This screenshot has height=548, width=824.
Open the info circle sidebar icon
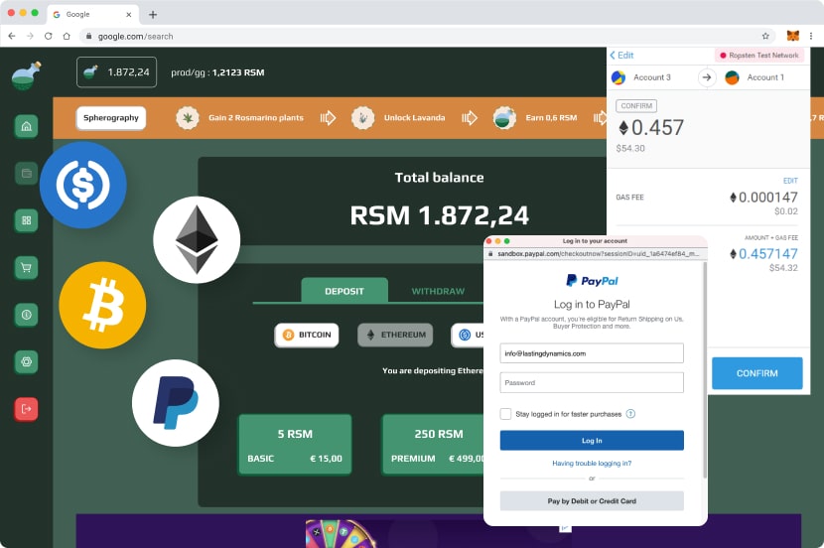26,315
